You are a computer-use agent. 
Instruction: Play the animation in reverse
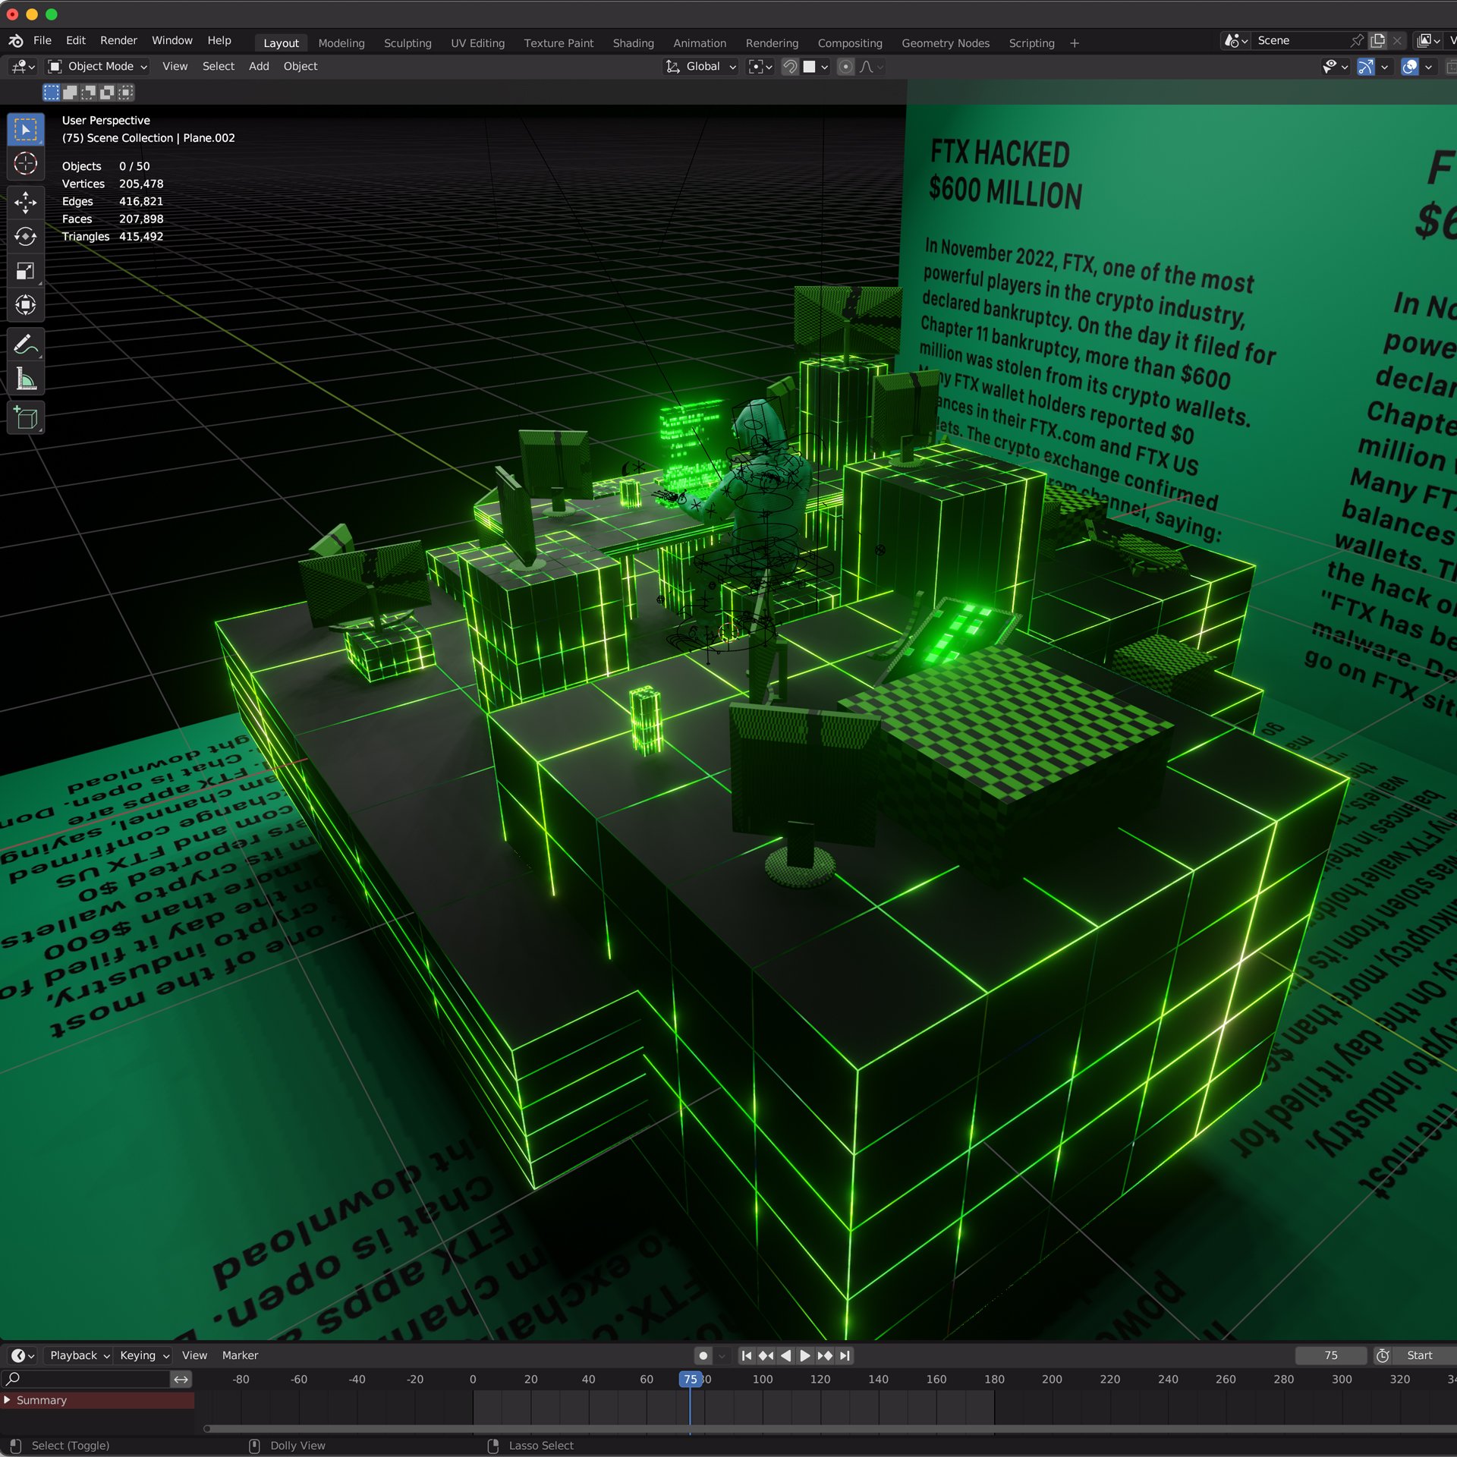coord(786,1355)
